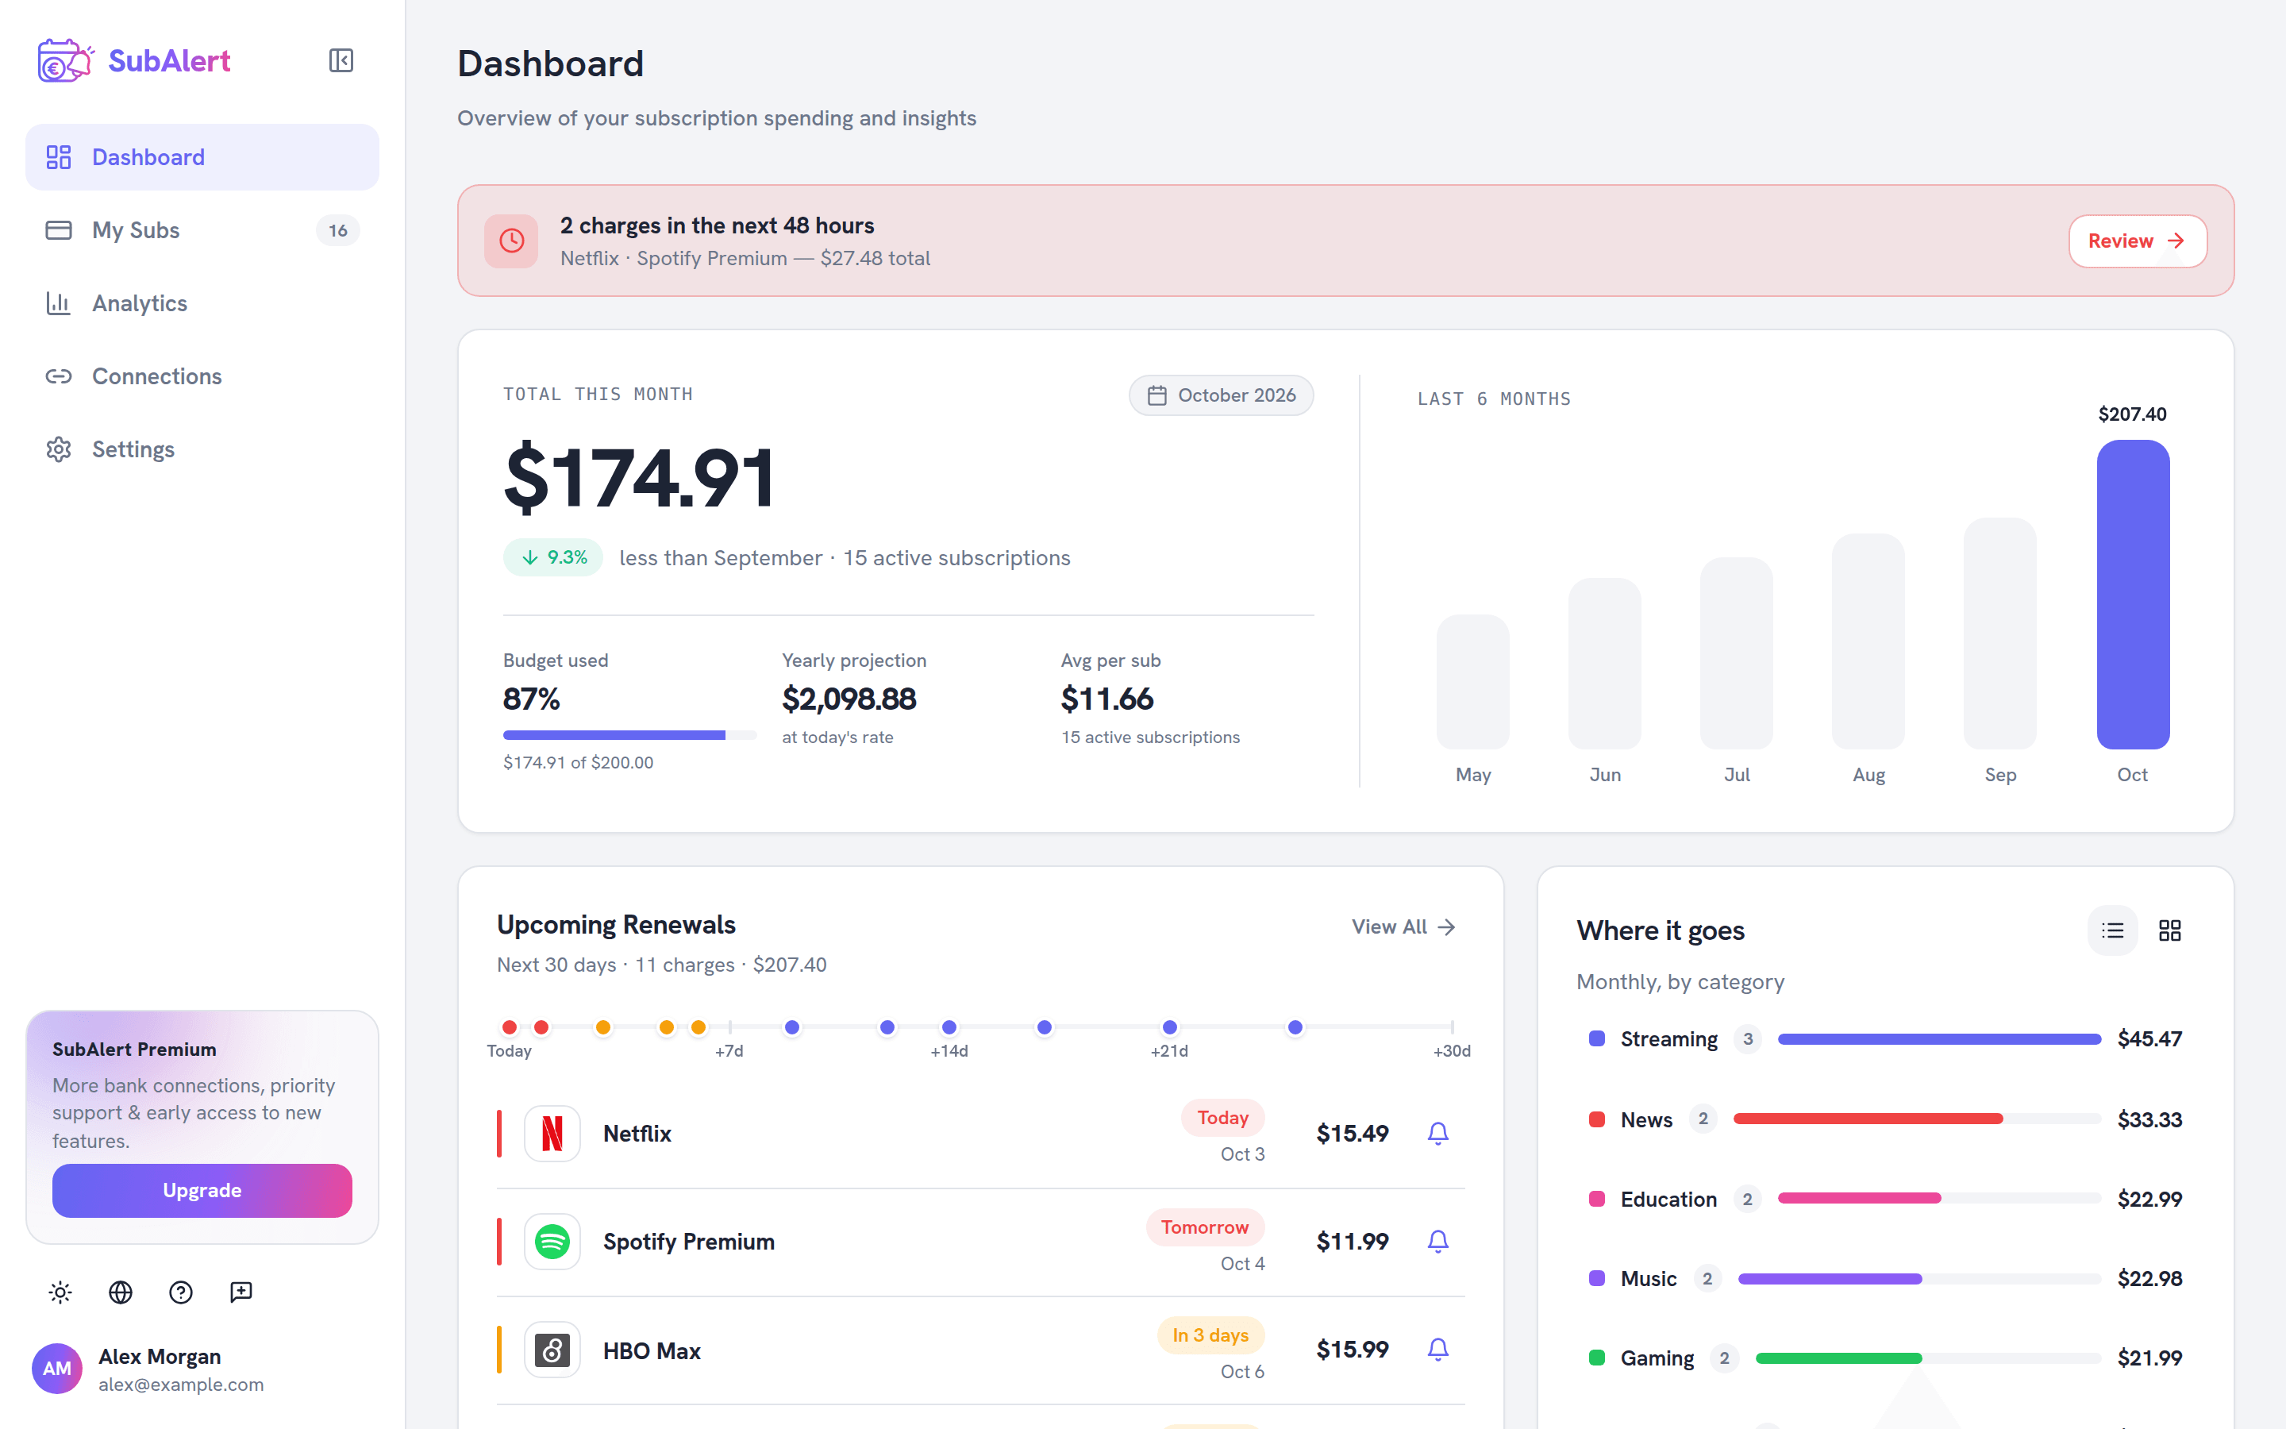Collapse the sidebar panel icon
Screen dimensions: 2286x1429
[x=341, y=60]
